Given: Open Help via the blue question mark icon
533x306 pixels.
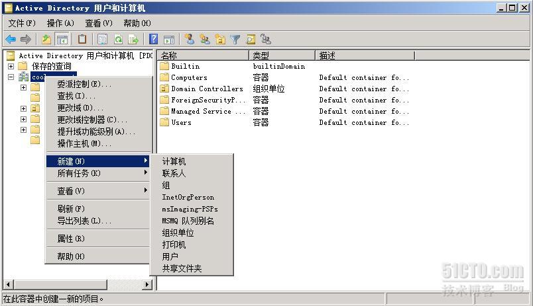Looking at the screenshot, I should (153, 39).
